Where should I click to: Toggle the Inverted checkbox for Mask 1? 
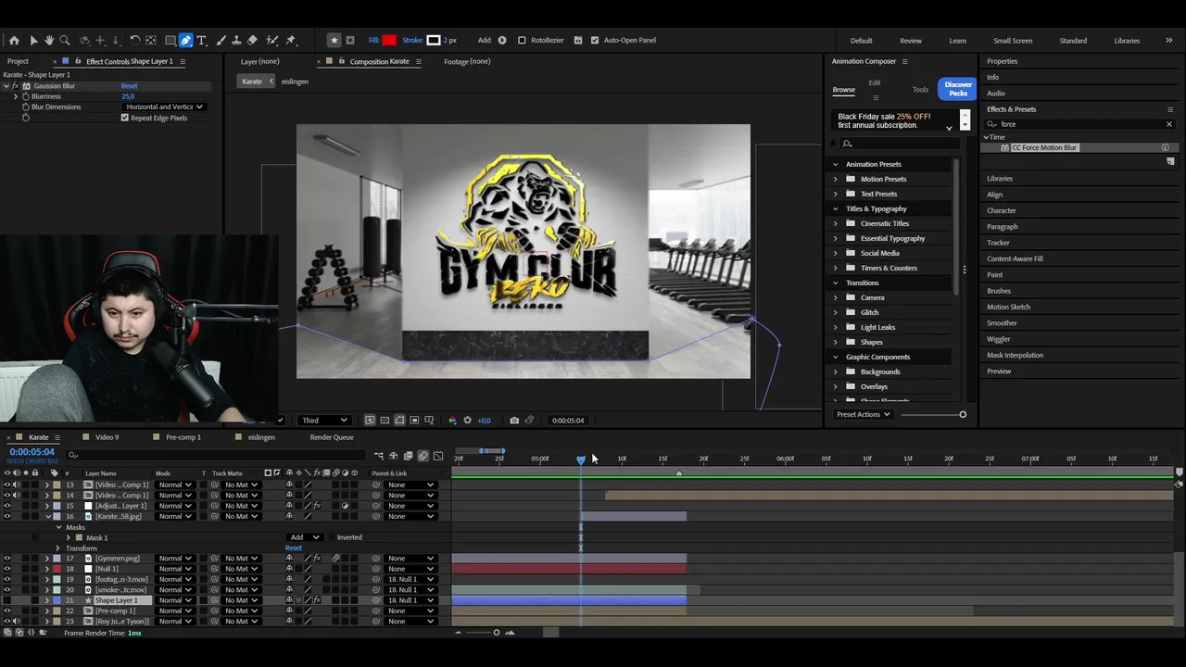tap(330, 537)
